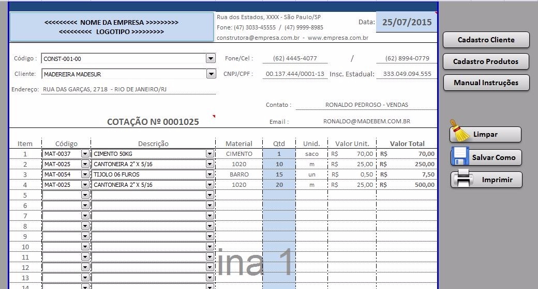Image resolution: width=538 pixels, height=289 pixels.
Task: Click the Limpar button label
Action: (x=485, y=134)
